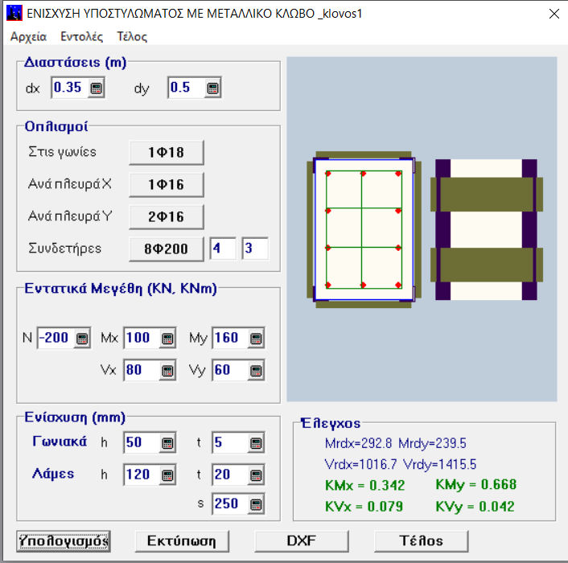The height and width of the screenshot is (563, 568).
Task: Click the stirrup legs field showing 4
Action: coord(223,249)
